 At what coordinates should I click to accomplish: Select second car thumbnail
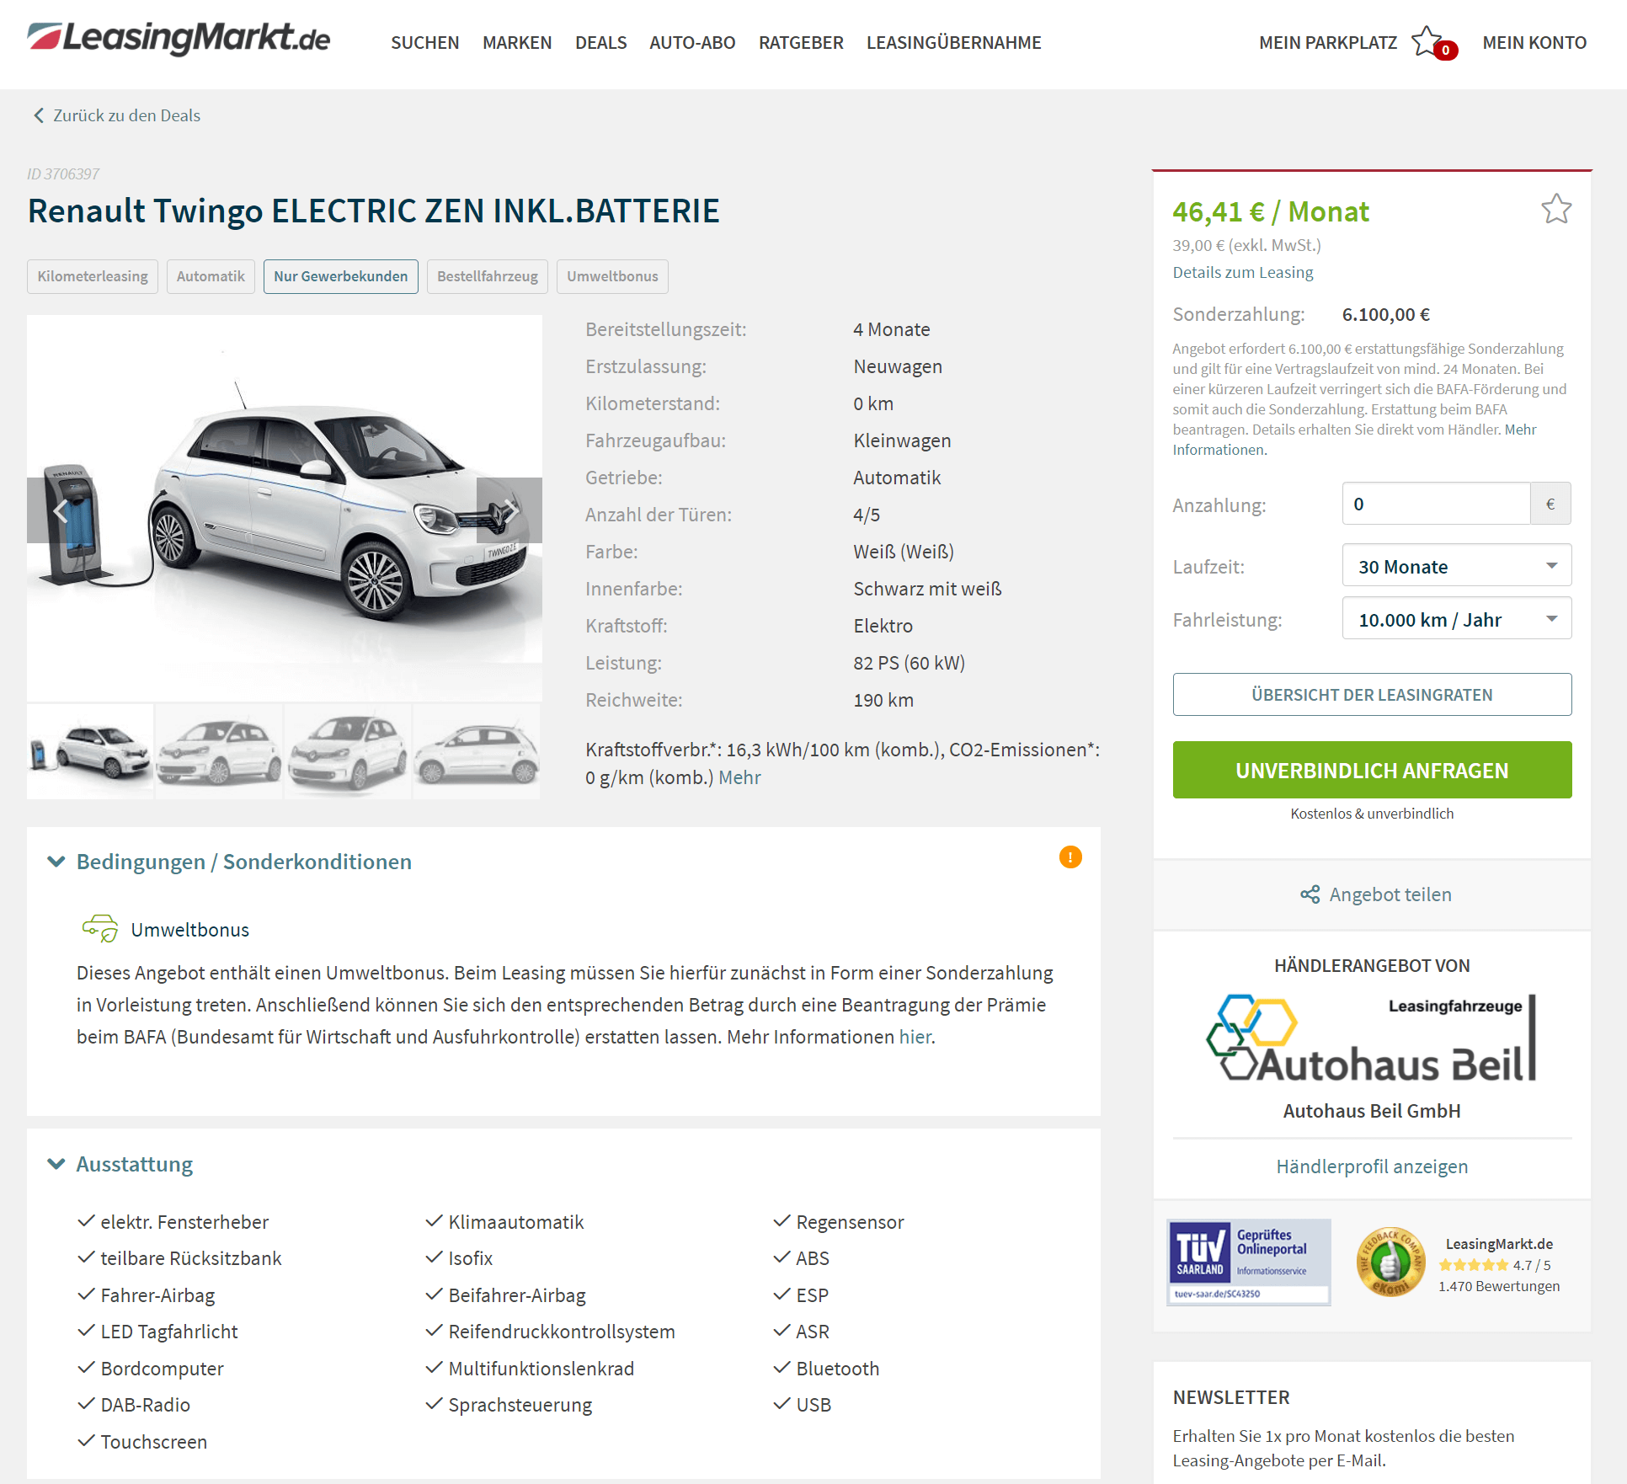tap(219, 750)
